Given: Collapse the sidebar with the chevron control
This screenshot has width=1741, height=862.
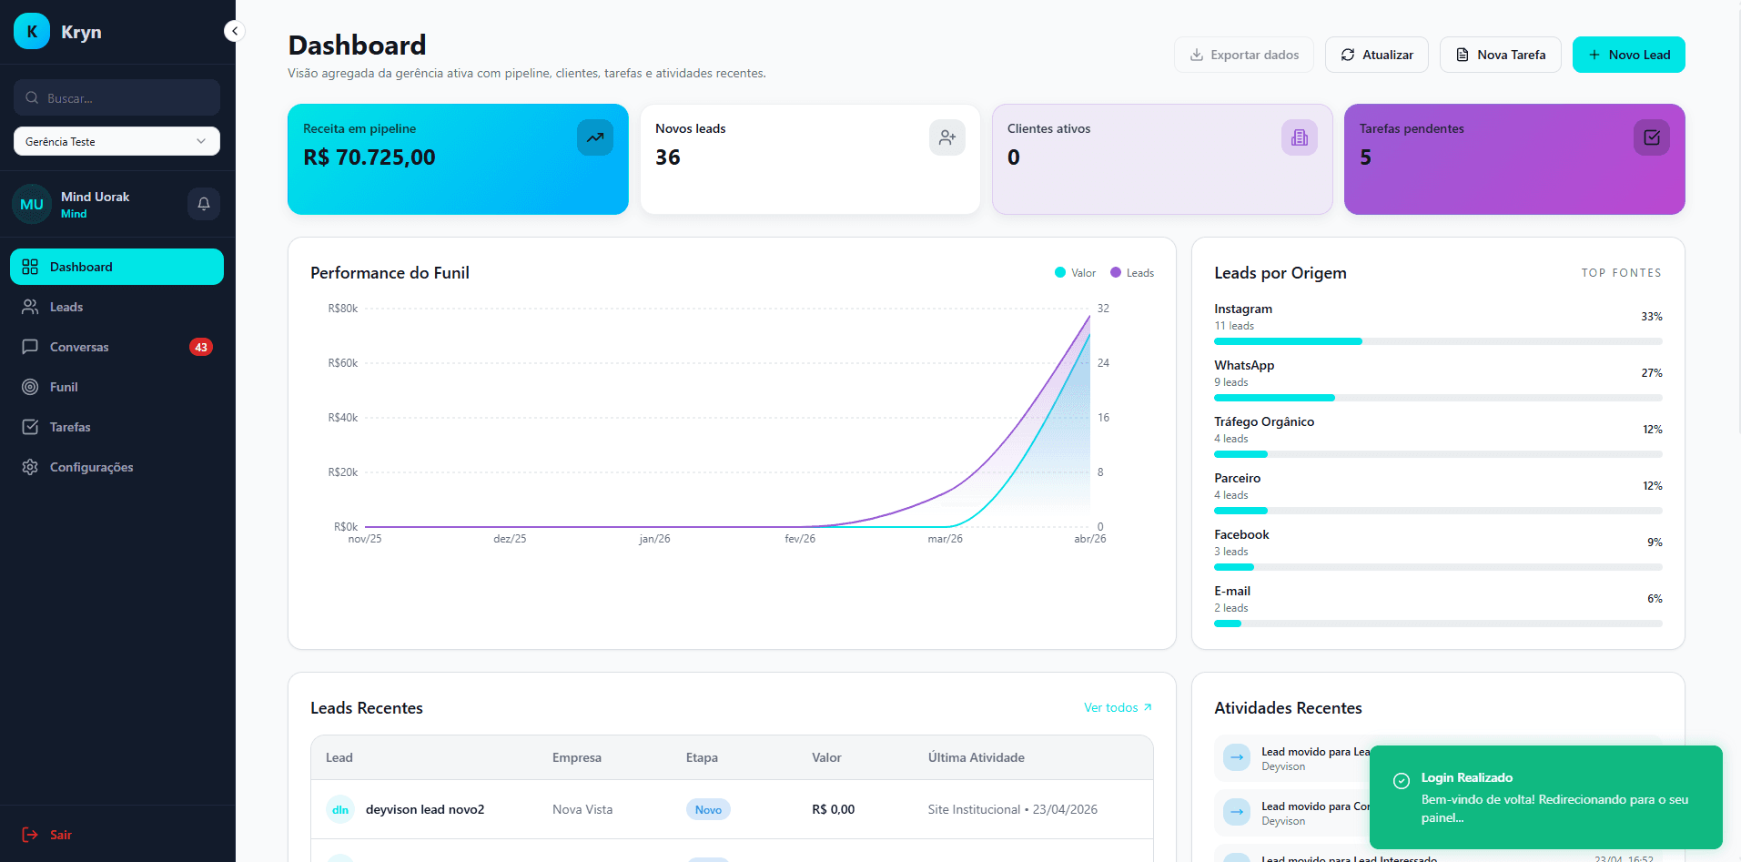Looking at the screenshot, I should click(x=234, y=30).
